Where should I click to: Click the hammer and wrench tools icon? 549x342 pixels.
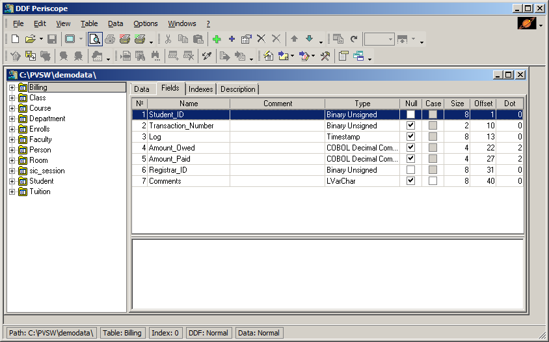click(325, 56)
